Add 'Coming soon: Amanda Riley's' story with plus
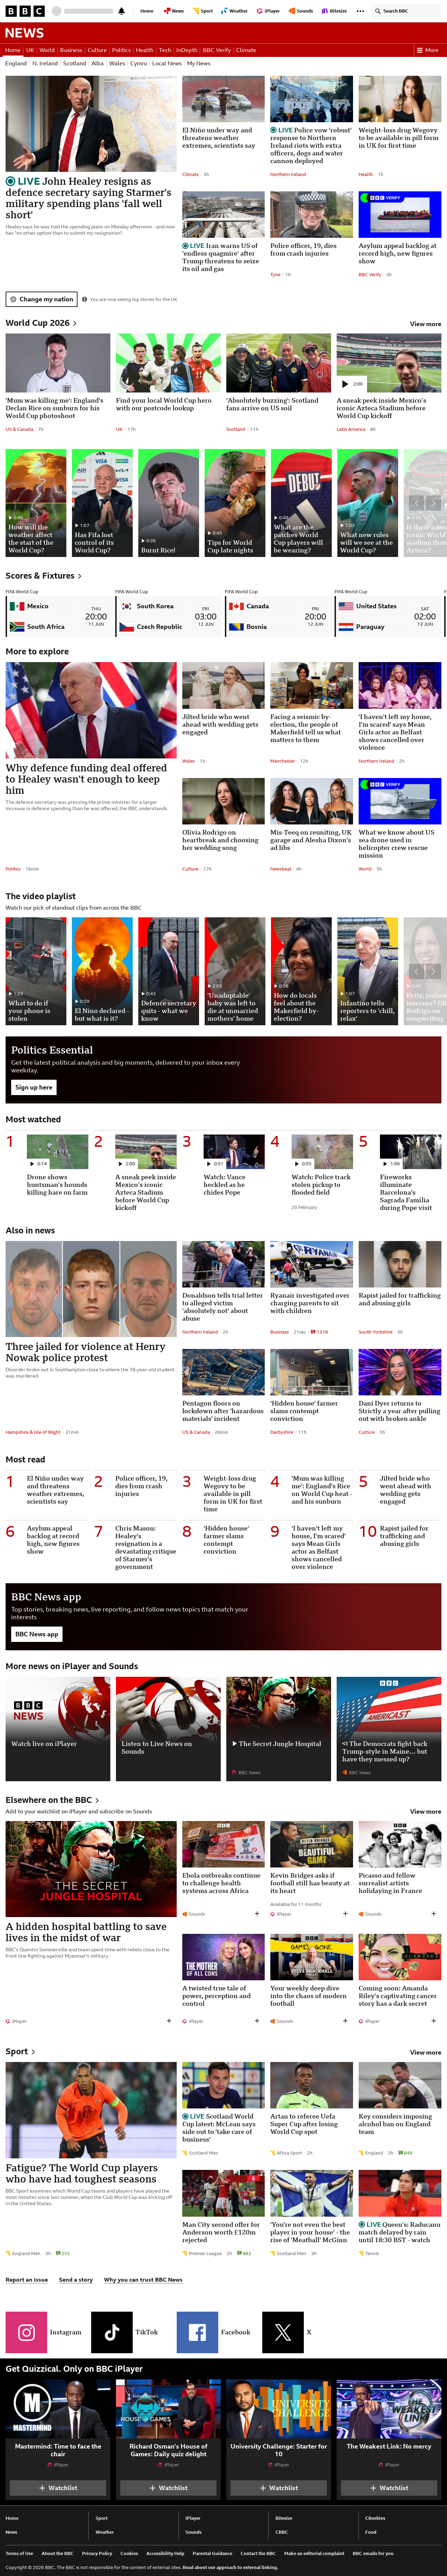This screenshot has height=2576, width=447. tap(433, 2021)
